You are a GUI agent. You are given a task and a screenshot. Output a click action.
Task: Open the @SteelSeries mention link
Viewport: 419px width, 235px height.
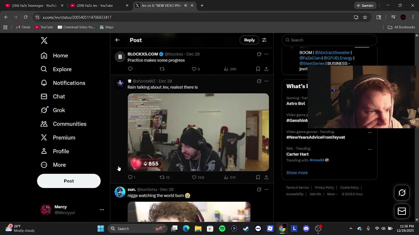click(312, 64)
